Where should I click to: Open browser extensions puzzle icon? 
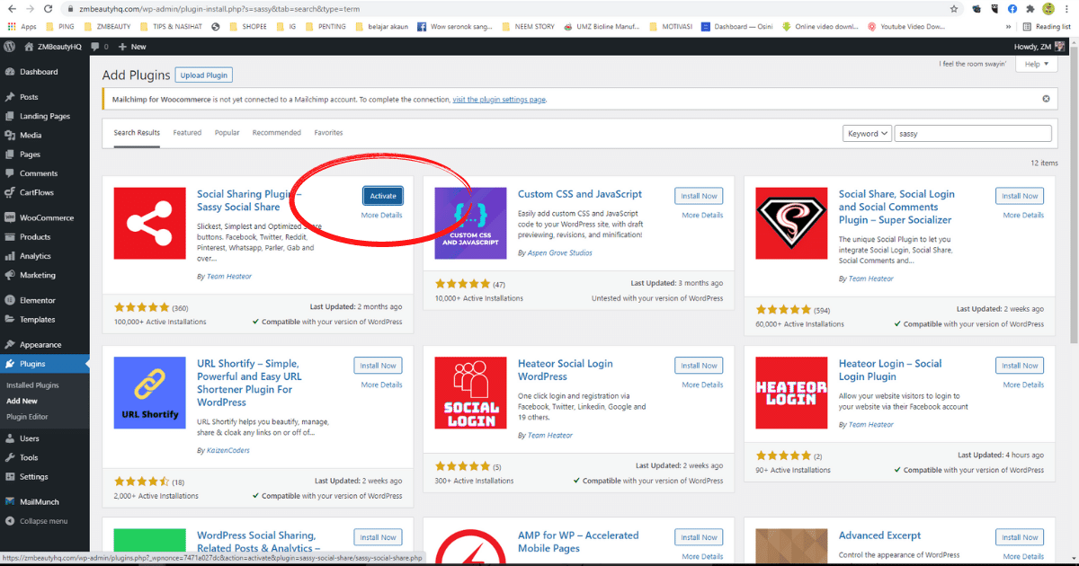click(1030, 8)
